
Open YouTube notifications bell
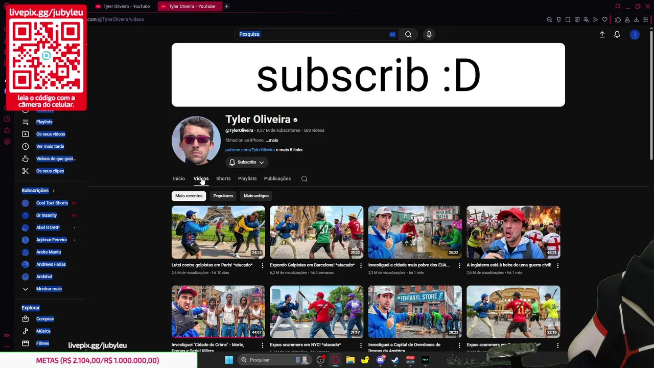617,34
